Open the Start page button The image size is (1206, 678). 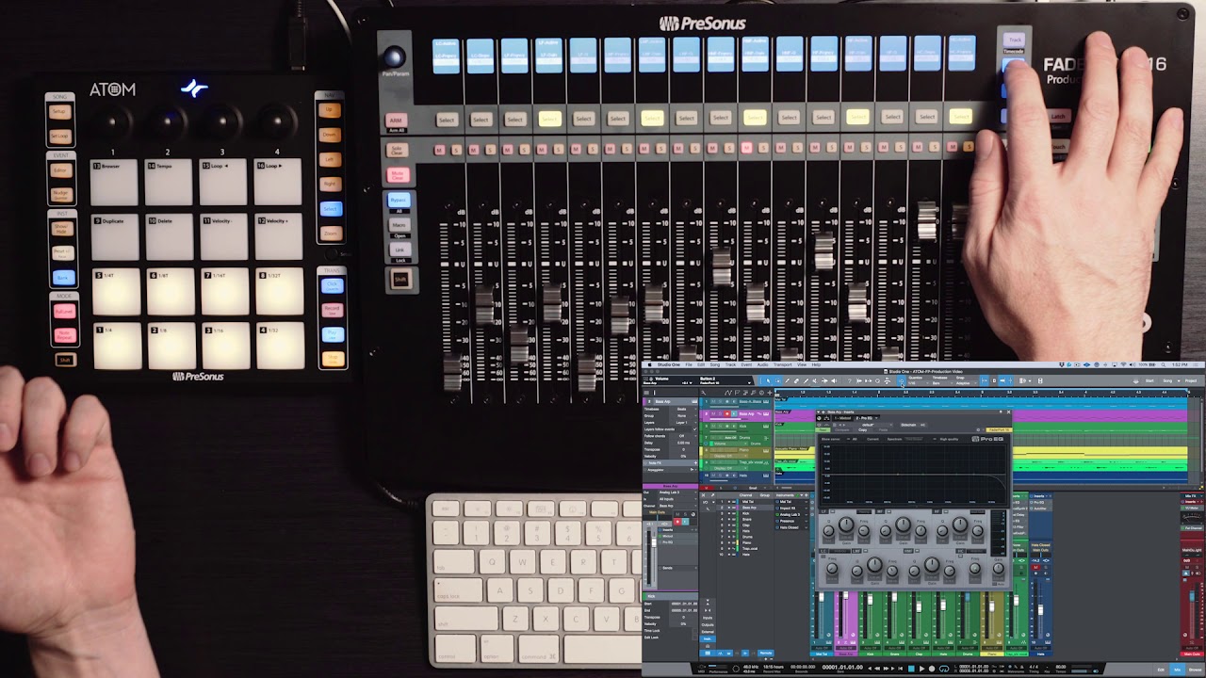coord(1149,380)
